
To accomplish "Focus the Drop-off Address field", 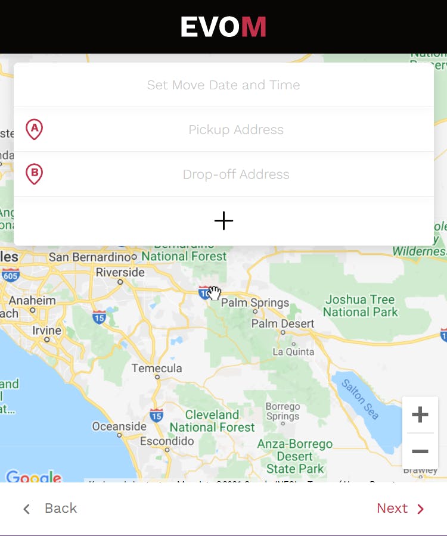I will (x=223, y=174).
